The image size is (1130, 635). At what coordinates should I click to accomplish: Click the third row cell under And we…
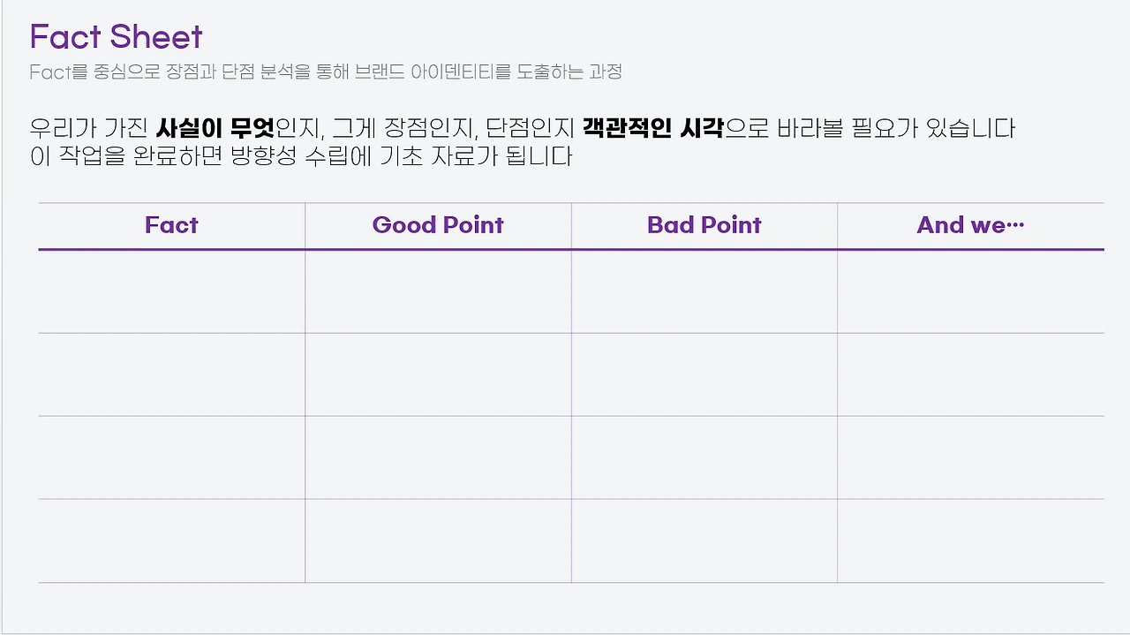pos(970,457)
